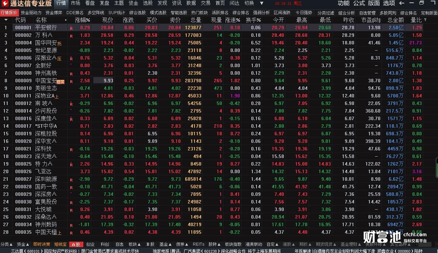This screenshot has height=253, width=438.
Task: Switch to the 资金驱动力 tab
Action: pos(31,13)
